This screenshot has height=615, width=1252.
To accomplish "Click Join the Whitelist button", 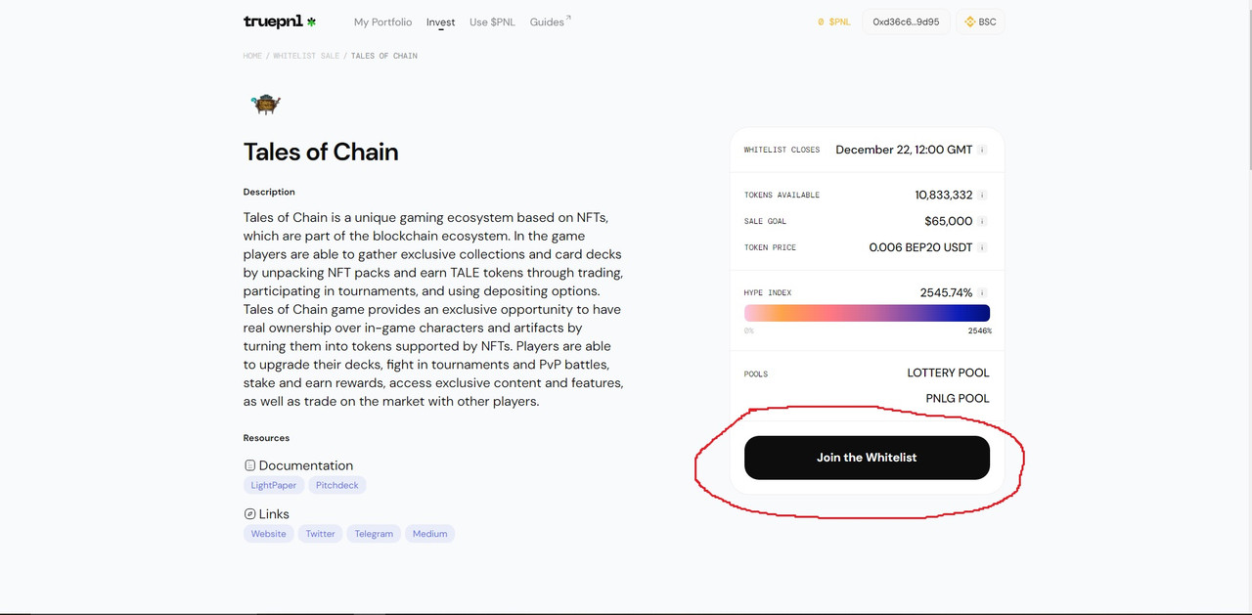I will point(867,458).
